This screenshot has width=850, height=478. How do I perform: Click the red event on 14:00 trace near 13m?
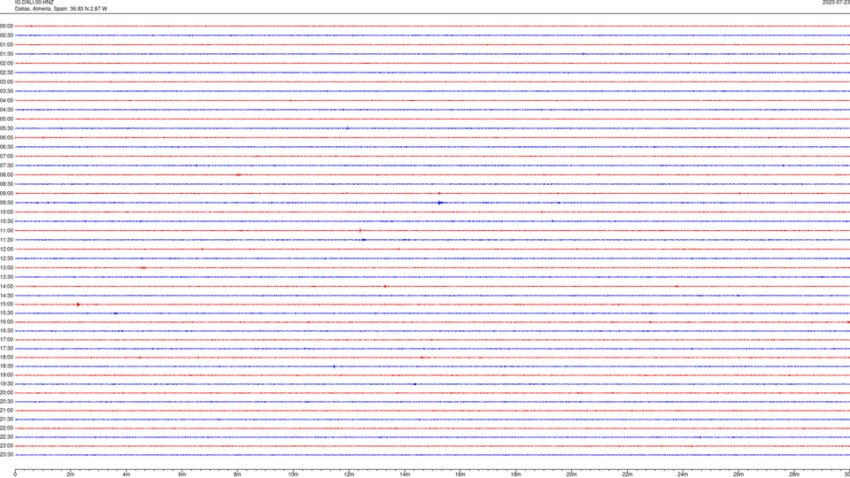point(385,286)
